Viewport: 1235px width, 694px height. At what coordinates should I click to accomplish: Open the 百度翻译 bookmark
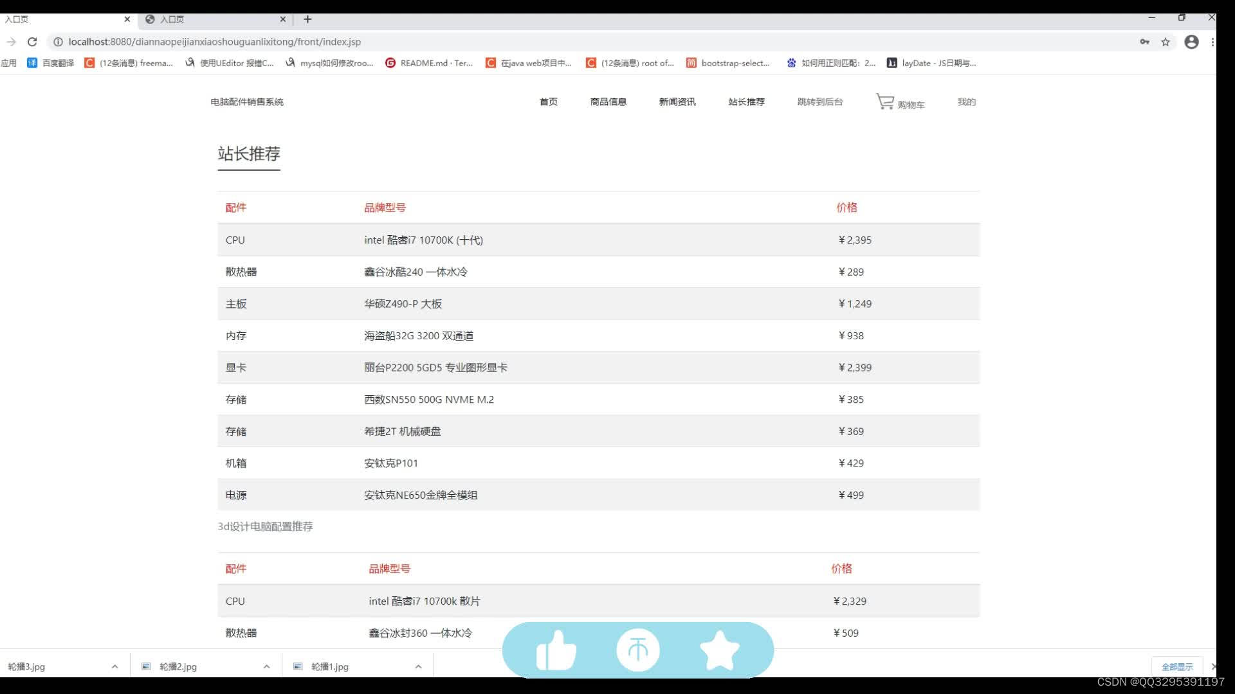(50, 63)
